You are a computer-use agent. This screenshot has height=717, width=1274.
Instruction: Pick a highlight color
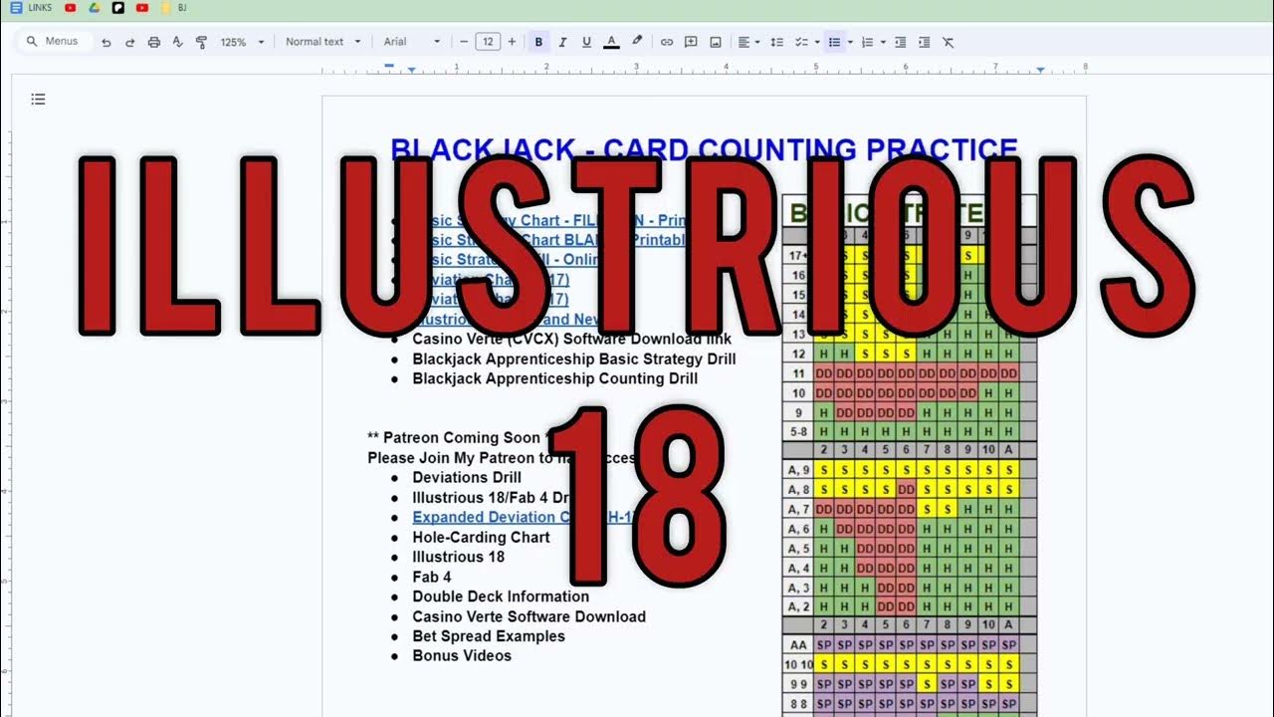coord(637,42)
